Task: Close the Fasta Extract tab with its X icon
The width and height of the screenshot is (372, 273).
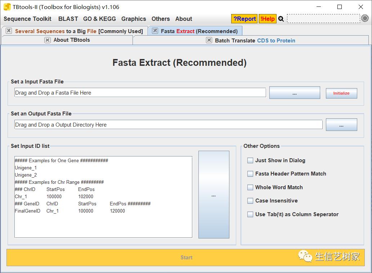Action: [155, 31]
